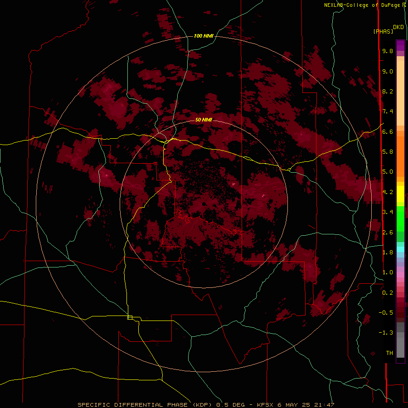Click the 50 NMI range ring label
Image resolution: width=408 pixels, height=408 pixels.
point(204,120)
